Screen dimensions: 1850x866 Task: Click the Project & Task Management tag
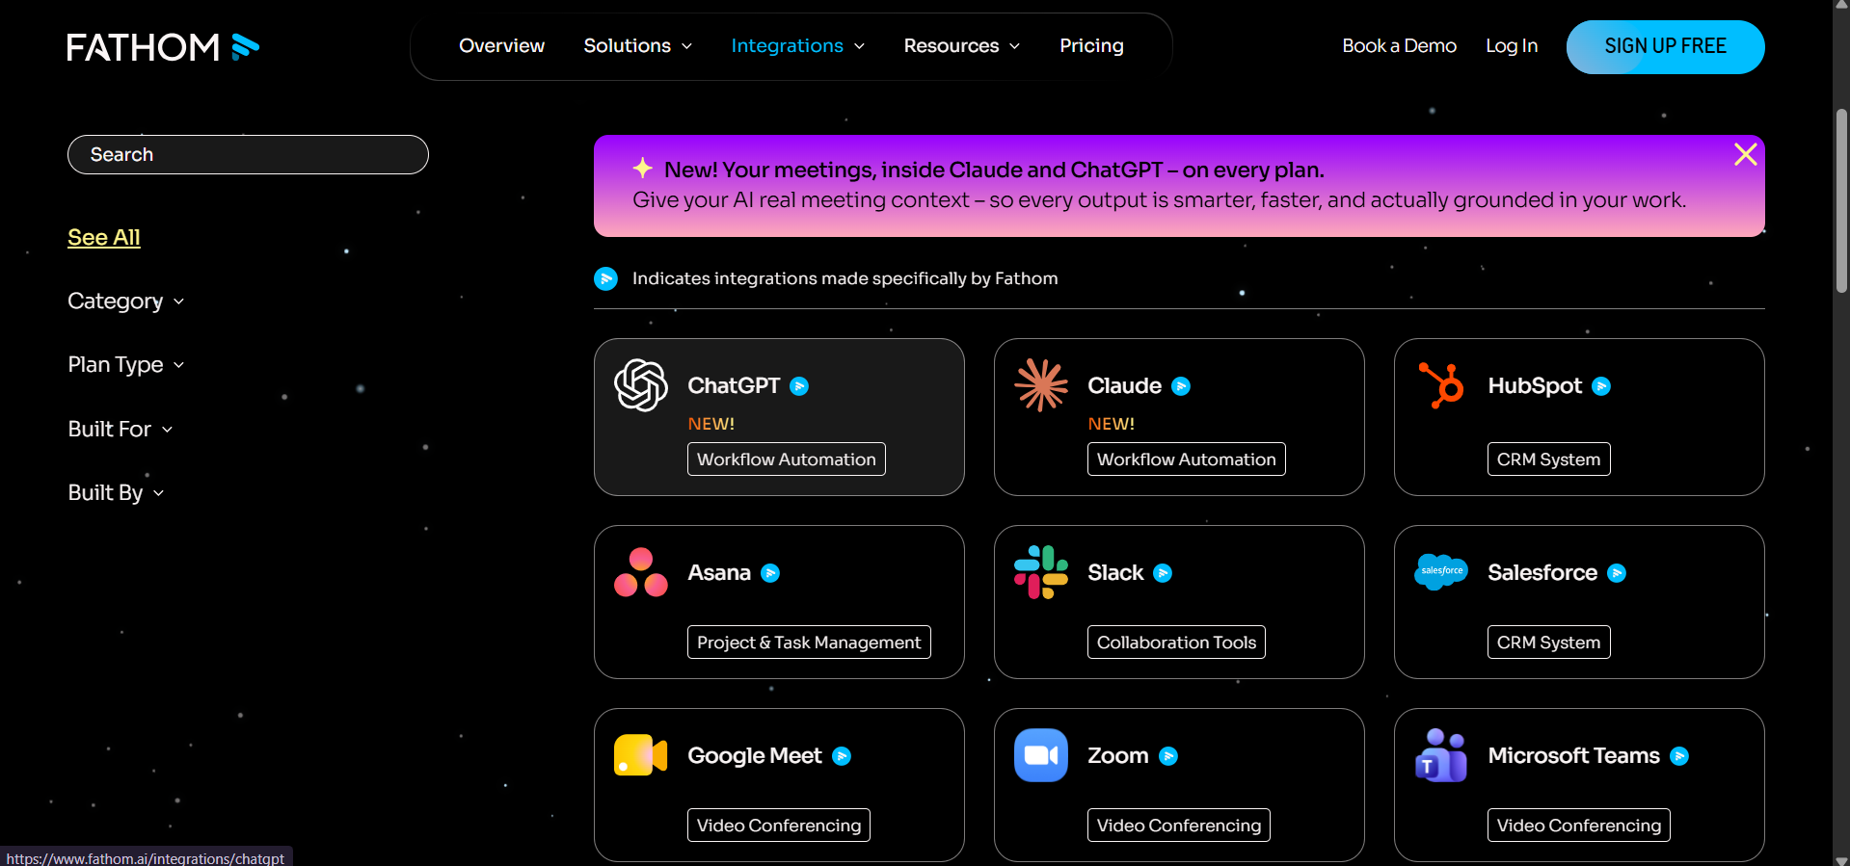(809, 643)
